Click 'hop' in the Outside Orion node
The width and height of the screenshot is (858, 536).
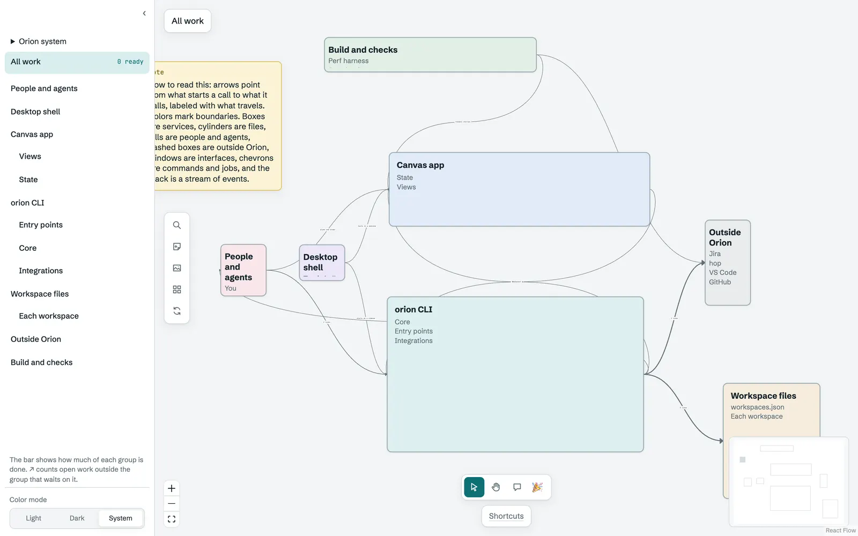click(x=715, y=263)
